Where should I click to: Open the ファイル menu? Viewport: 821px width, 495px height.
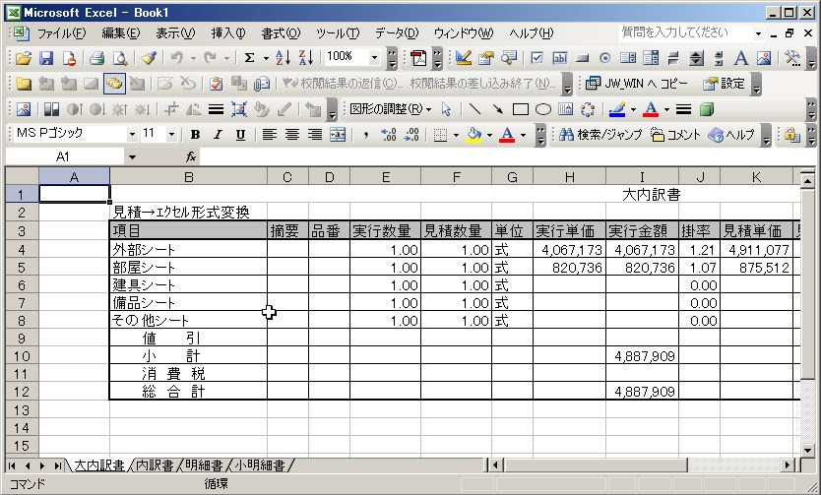[x=61, y=33]
